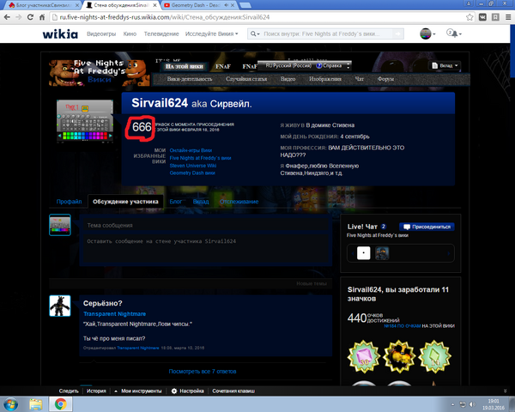The image size is (515, 412).
Task: Open История in the bottom toolbar
Action: (96, 391)
